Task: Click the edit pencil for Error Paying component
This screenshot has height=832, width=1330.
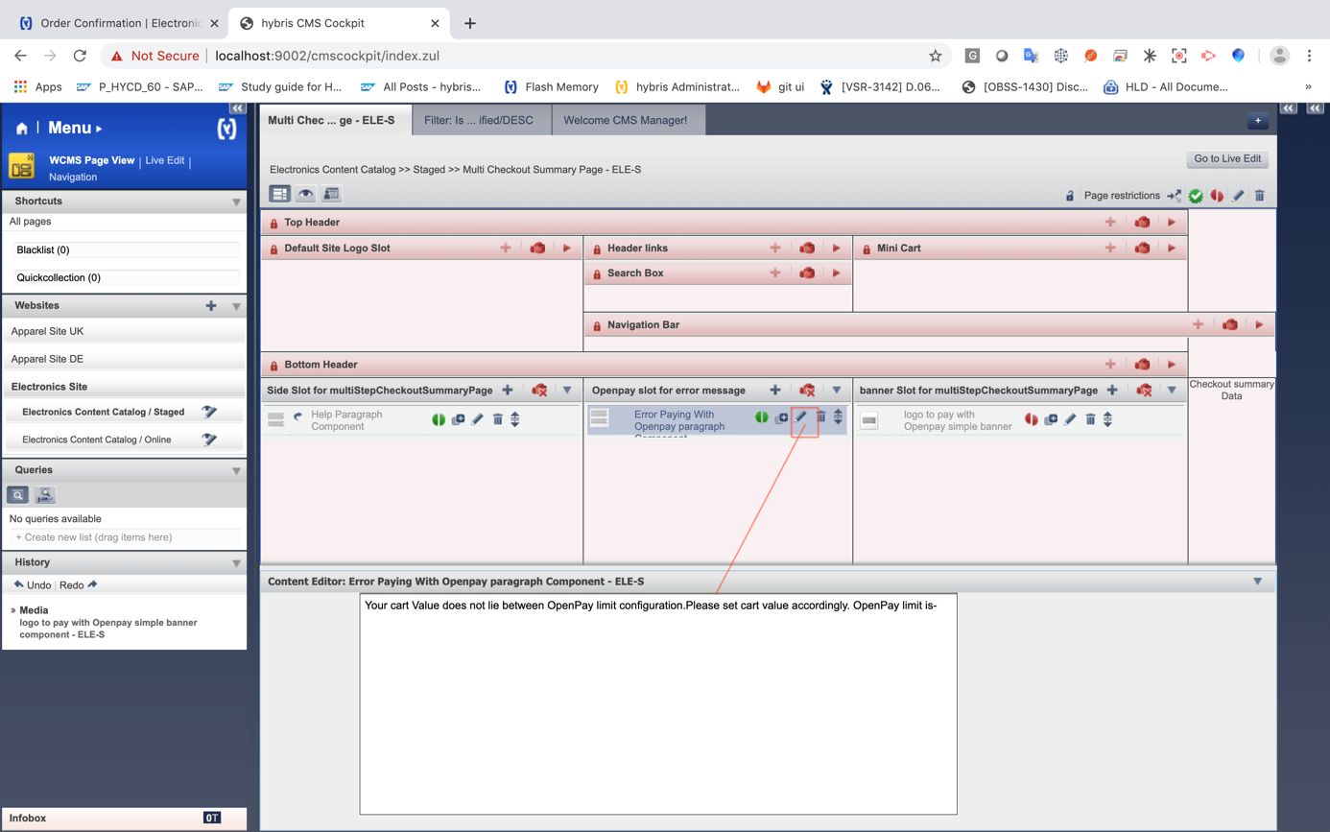Action: pos(801,417)
